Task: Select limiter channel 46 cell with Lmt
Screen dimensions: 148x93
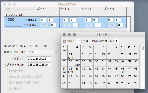Action: click(123, 70)
